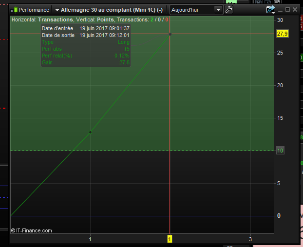Open the wrench settings tool
The height and width of the screenshot is (247, 303).
point(229,10)
